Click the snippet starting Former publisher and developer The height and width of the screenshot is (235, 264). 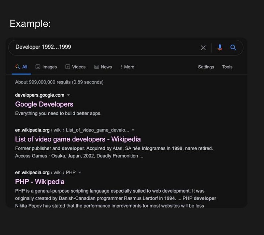(114, 152)
